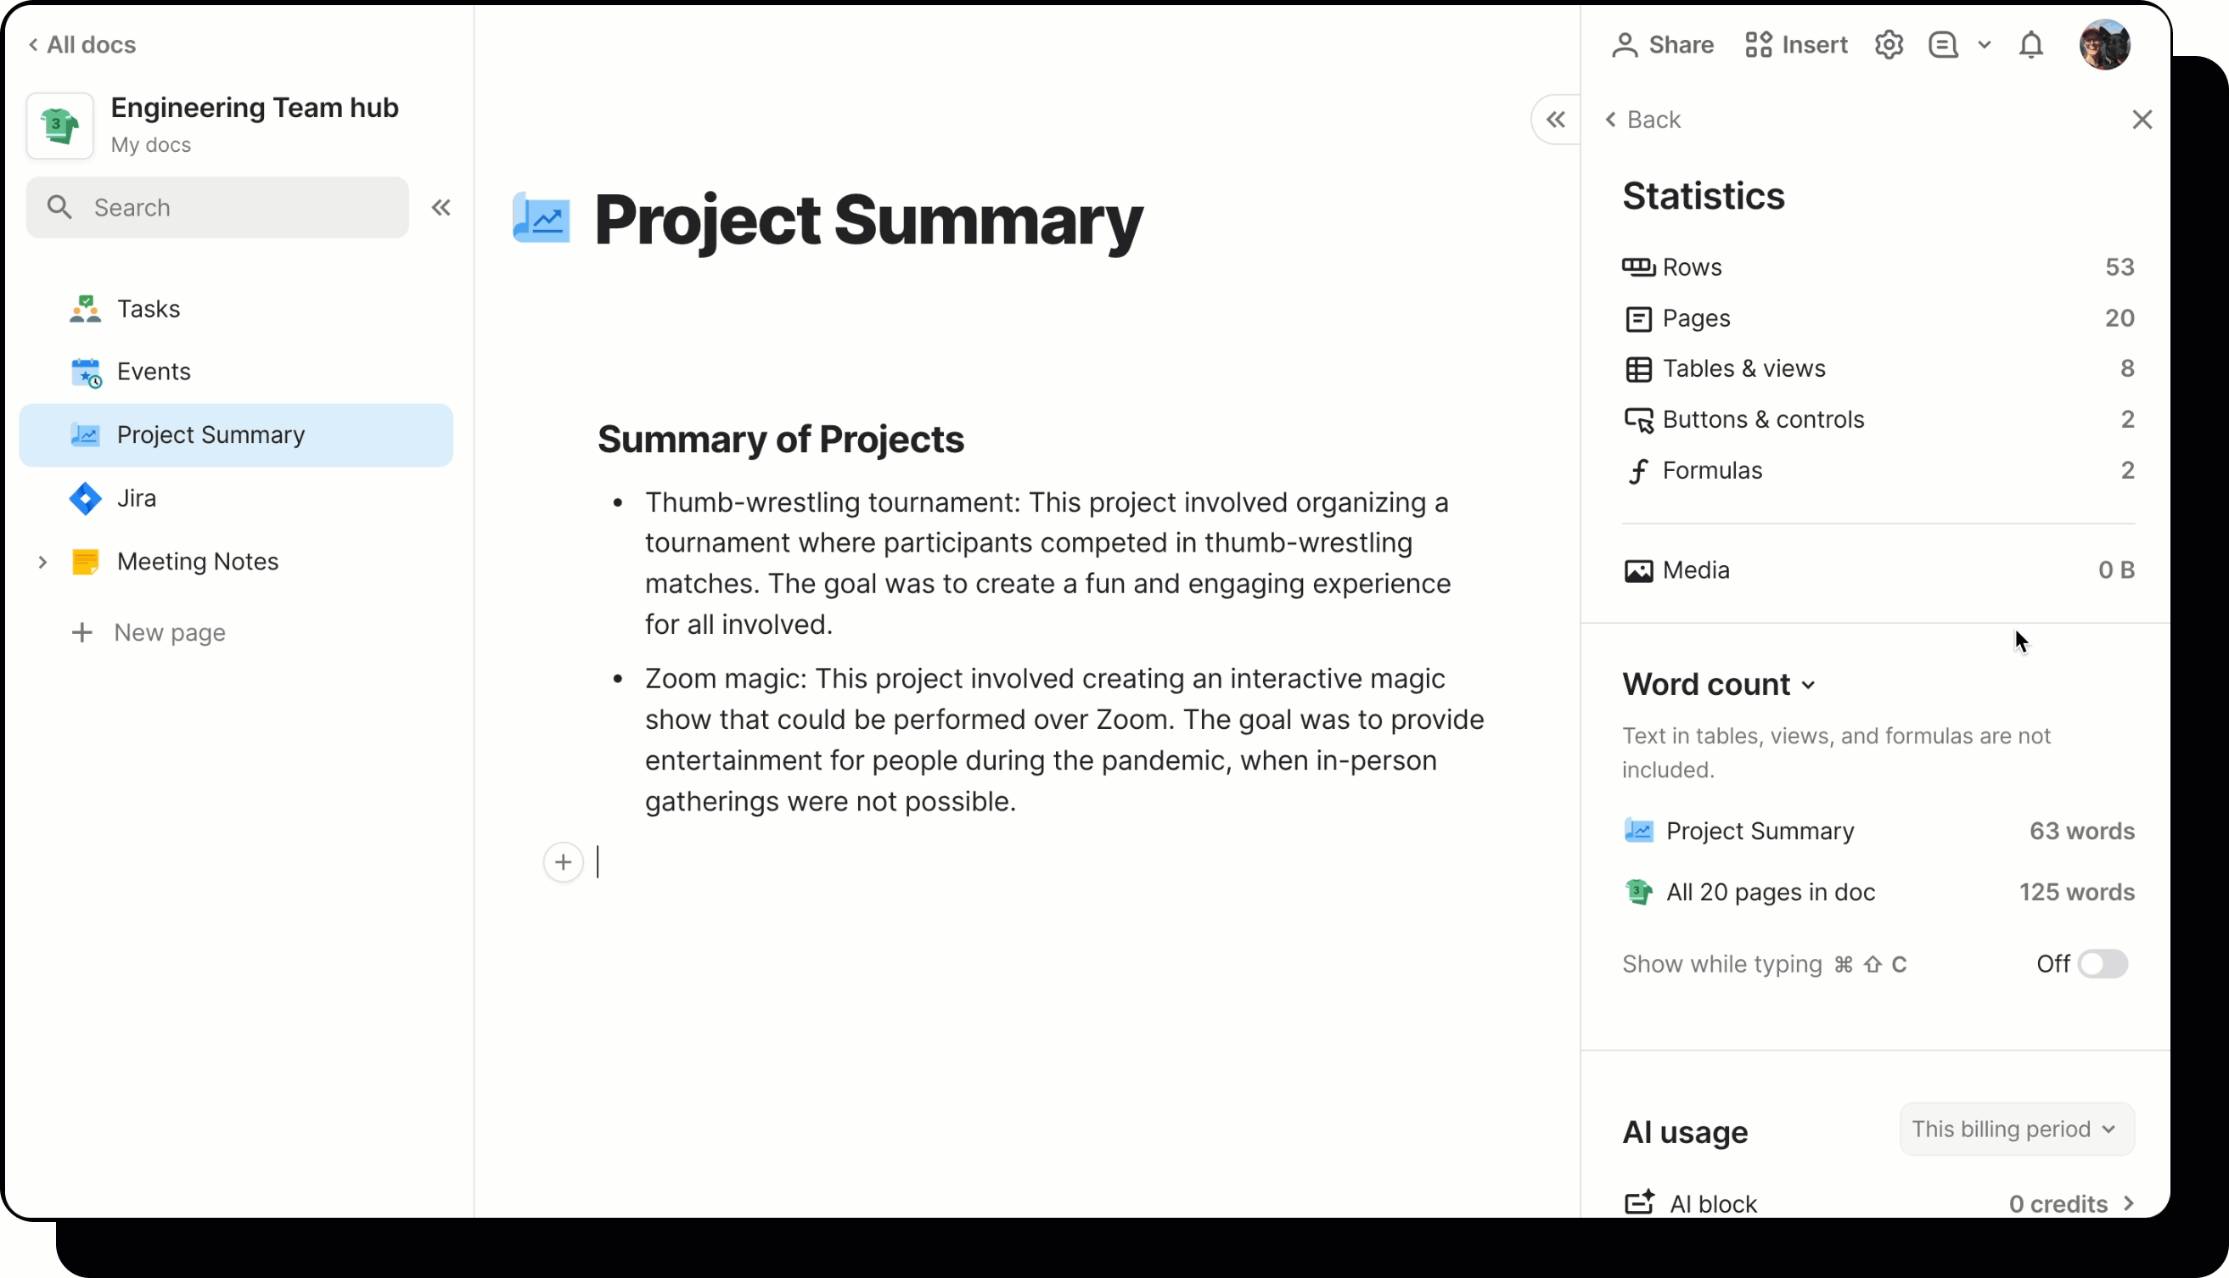The image size is (2229, 1278).
Task: Open the comments dropdown arrow
Action: coord(1984,45)
